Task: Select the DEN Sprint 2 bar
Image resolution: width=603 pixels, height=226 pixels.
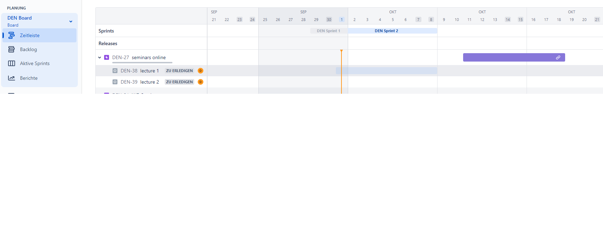Action: coord(393,31)
